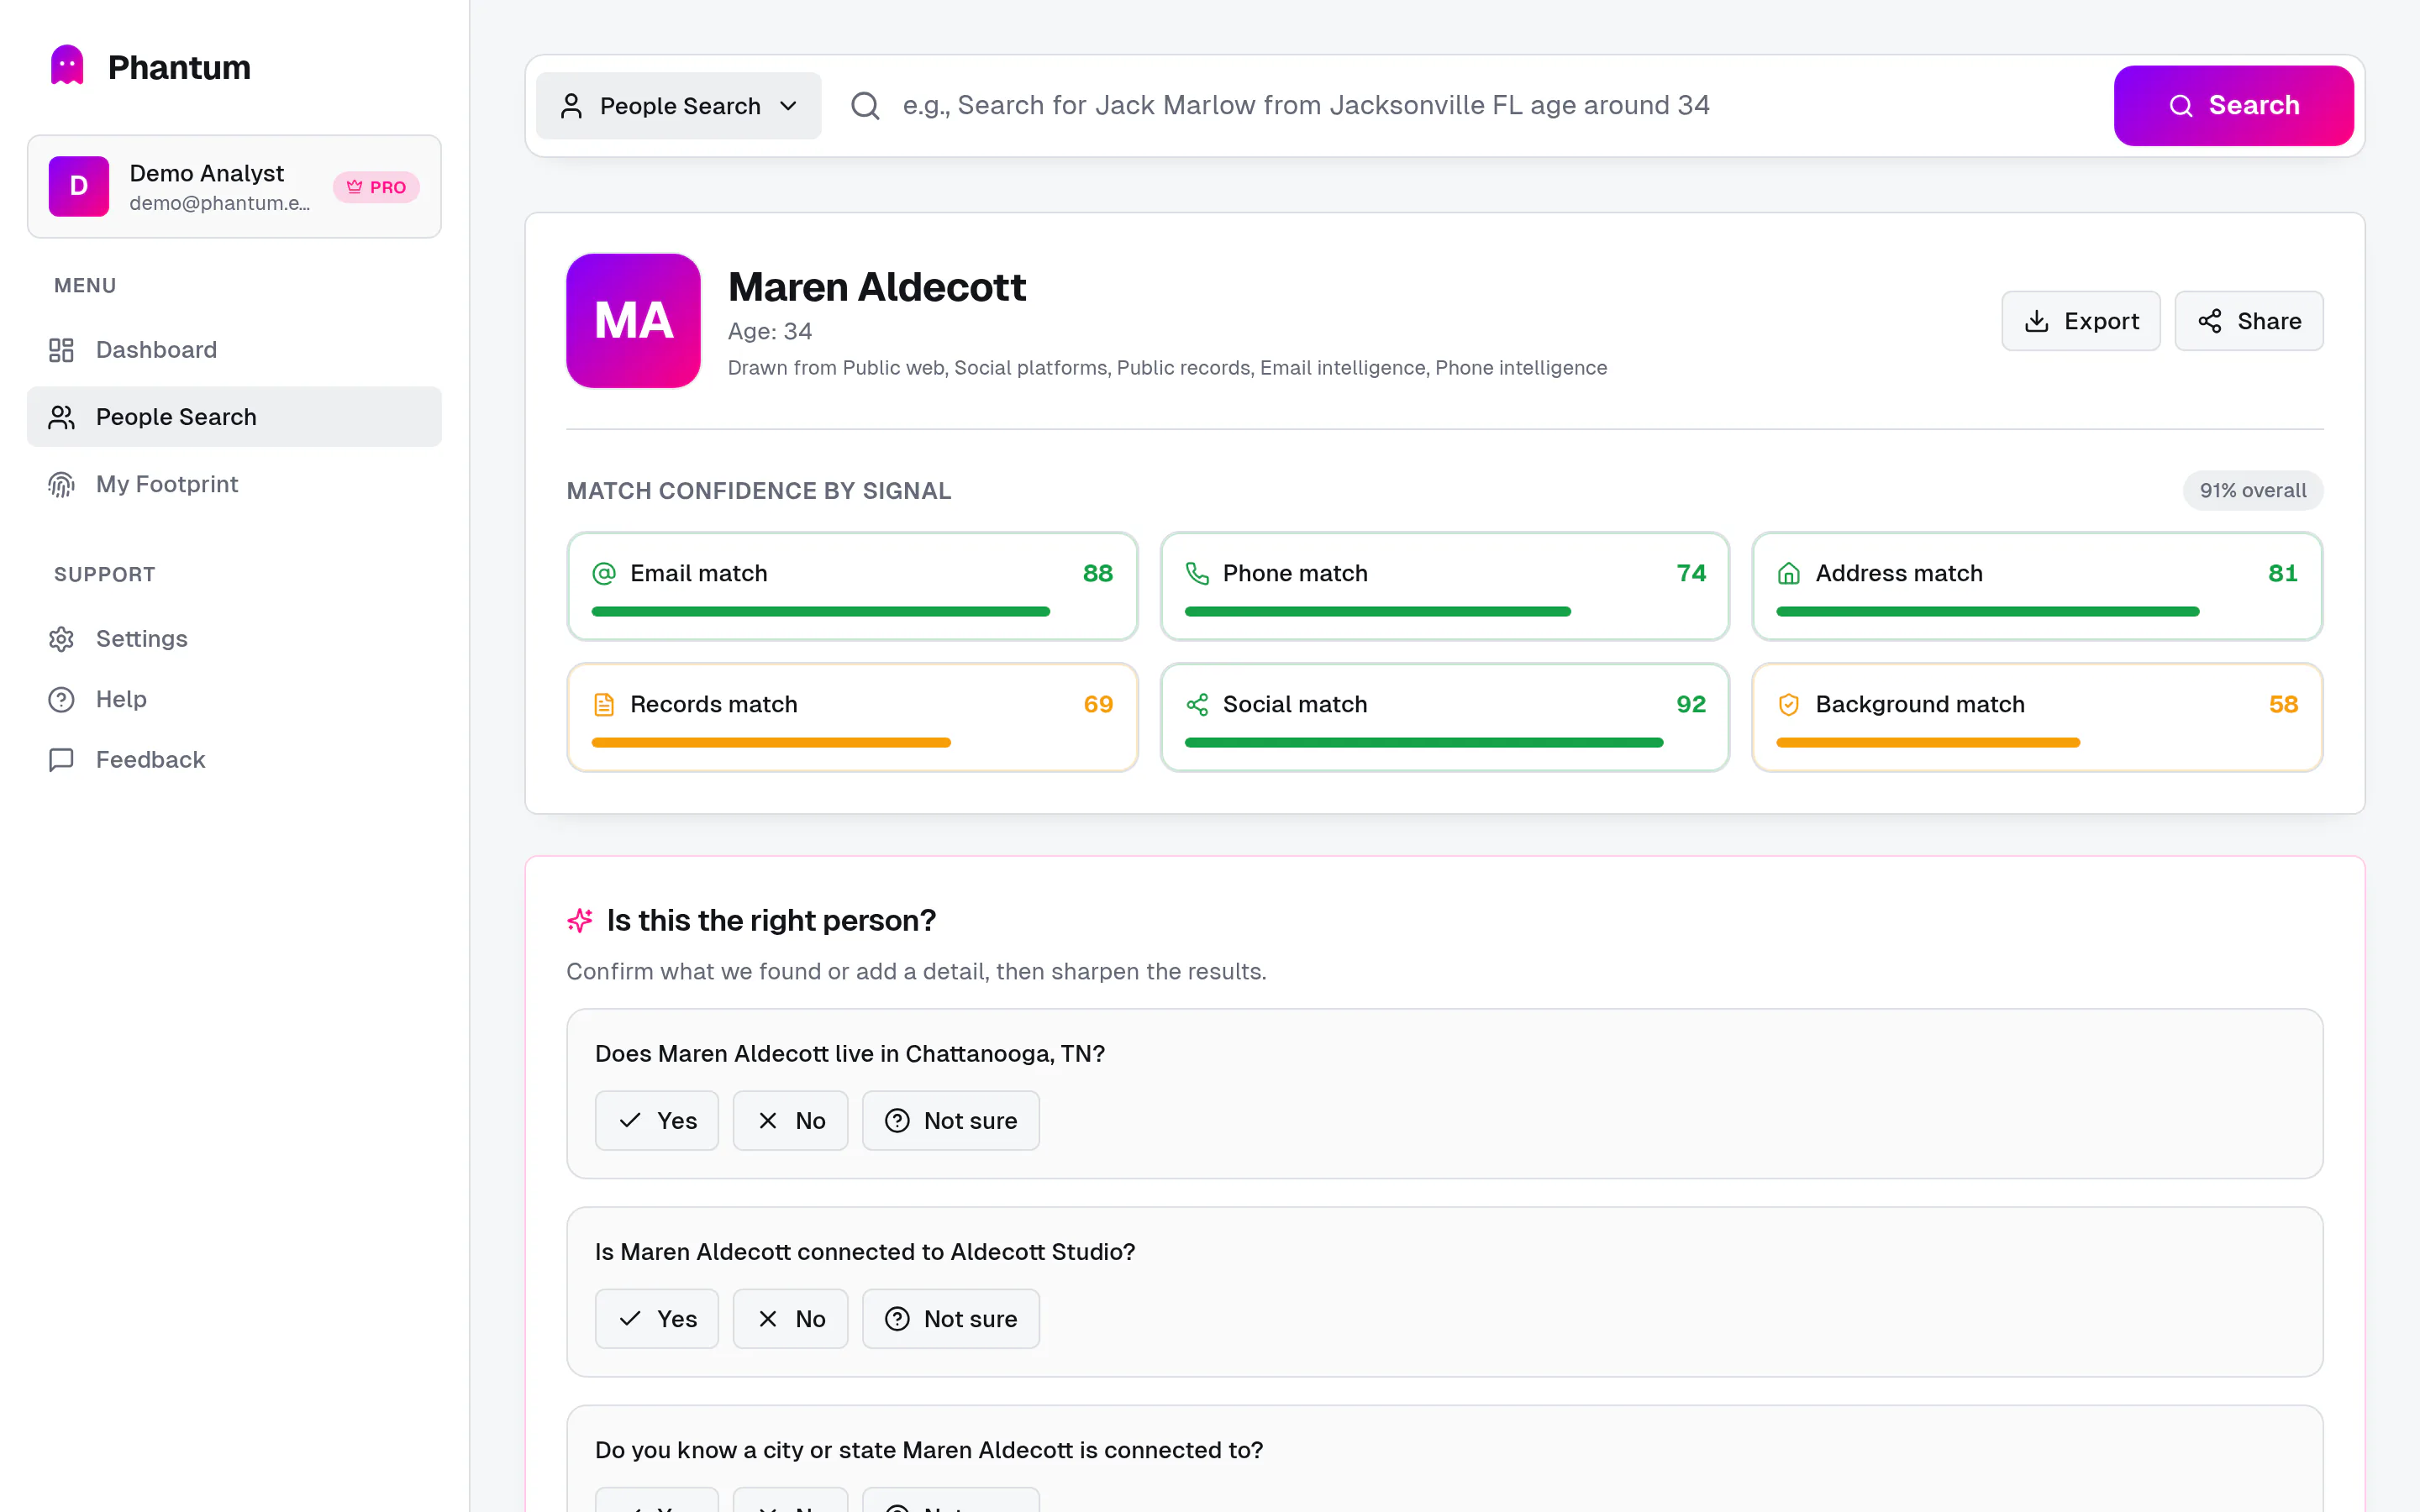Click the Phantum ghost logo icon
The height and width of the screenshot is (1512, 2420).
click(x=67, y=66)
